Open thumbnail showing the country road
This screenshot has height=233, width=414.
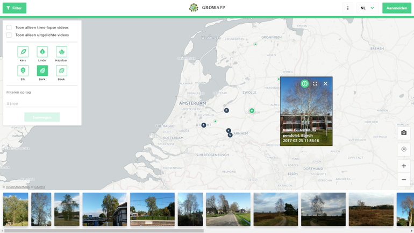tap(228, 209)
